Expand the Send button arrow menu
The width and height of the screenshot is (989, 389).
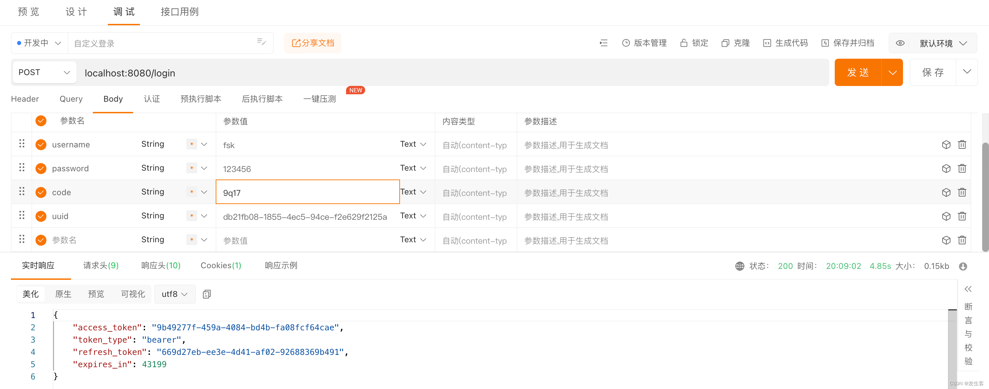point(892,72)
